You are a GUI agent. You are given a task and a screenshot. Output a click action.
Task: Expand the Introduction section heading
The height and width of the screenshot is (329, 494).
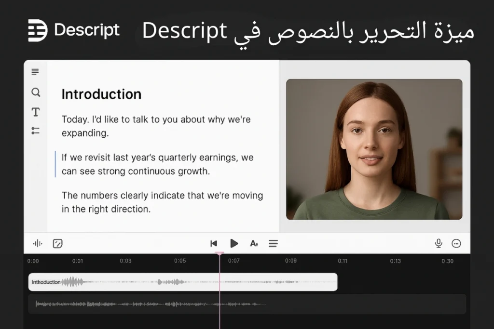click(x=101, y=94)
